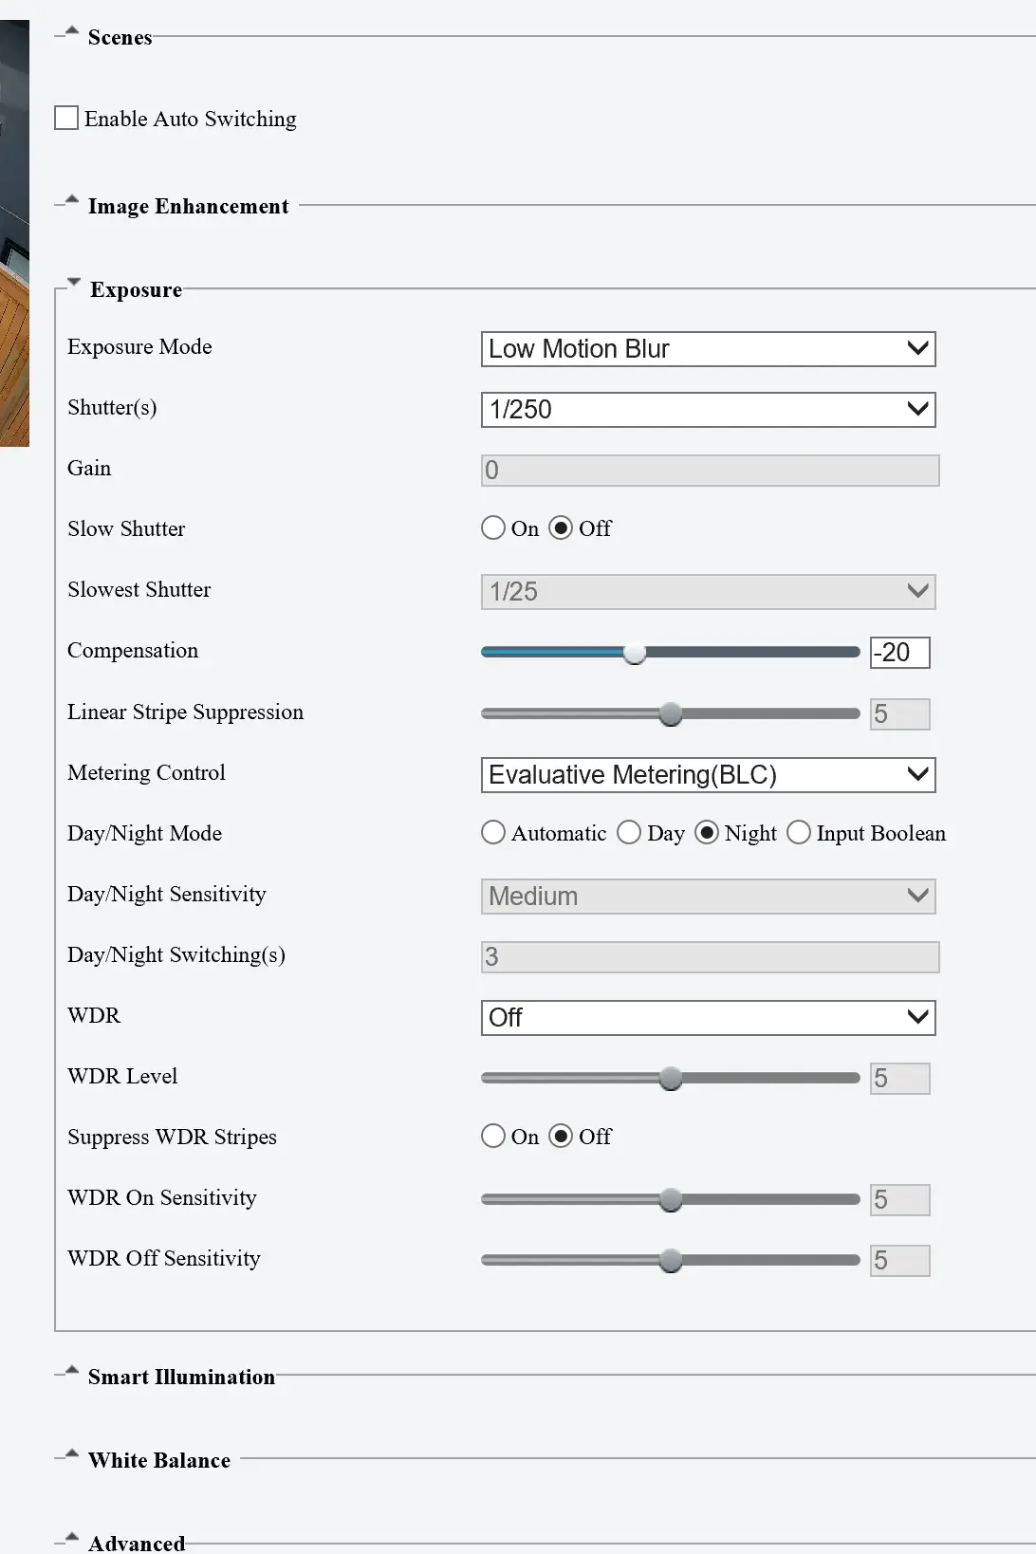This screenshot has width=1036, height=1554.
Task: Expand the Image Enhancement section
Action: pos(72,201)
